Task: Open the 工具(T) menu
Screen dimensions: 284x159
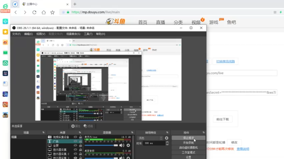Action: (x=88, y=34)
